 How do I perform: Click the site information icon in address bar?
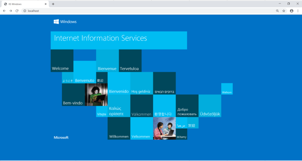[x=25, y=11]
